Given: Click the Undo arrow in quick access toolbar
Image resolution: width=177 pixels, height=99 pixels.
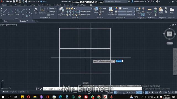Looking at the screenshot, I should point(30,1).
